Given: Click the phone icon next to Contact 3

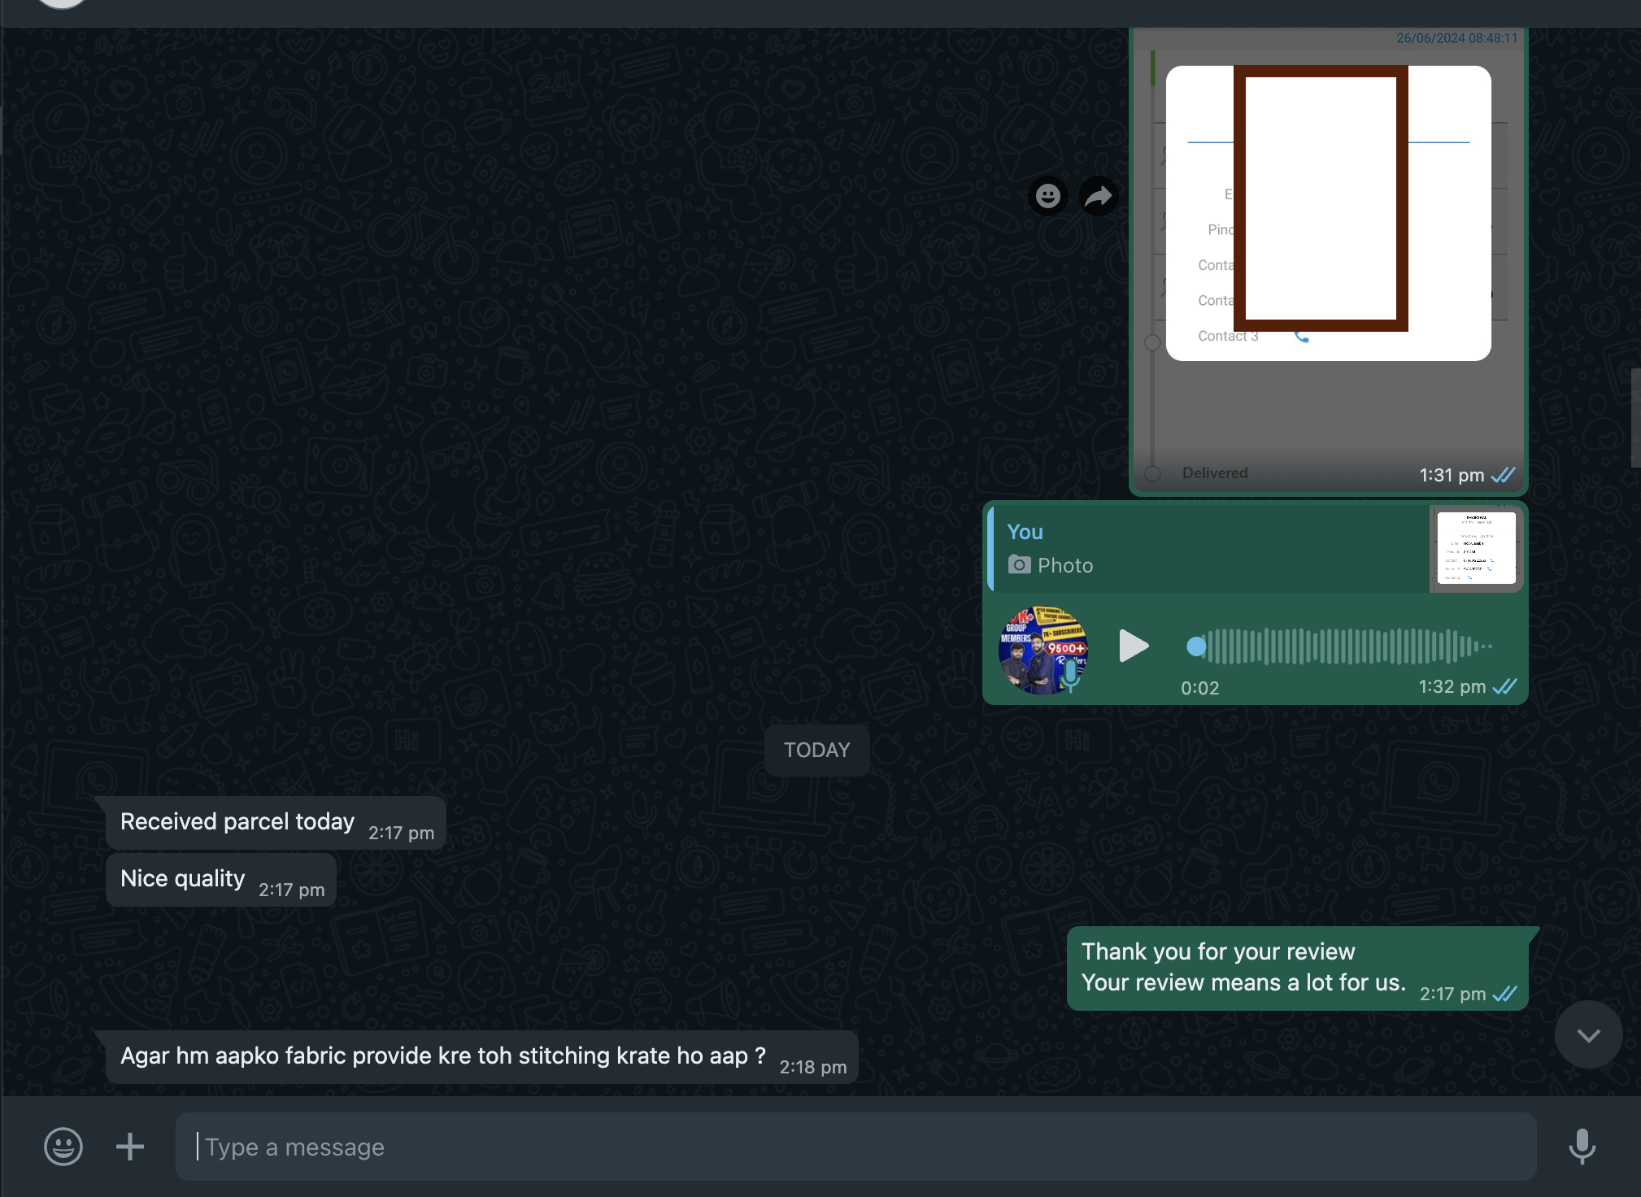Looking at the screenshot, I should (1301, 336).
